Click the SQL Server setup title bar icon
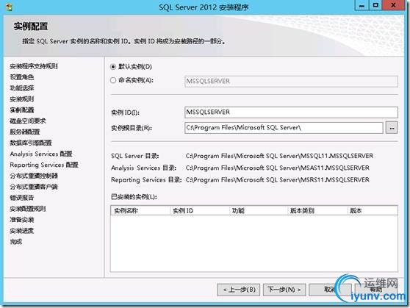Screen dimensions: 410x308 tap(9, 7)
